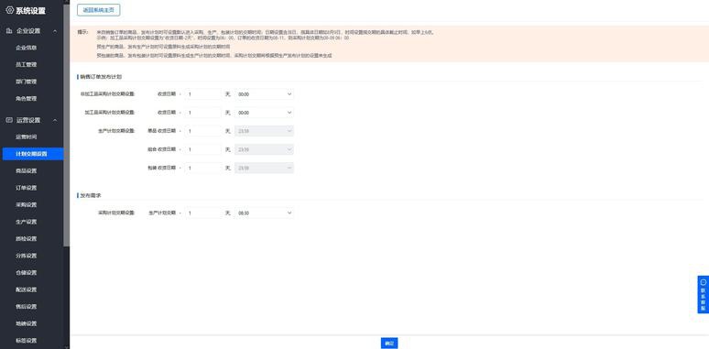
Task: Select 员工管理 in the sidebar
Action: point(27,65)
